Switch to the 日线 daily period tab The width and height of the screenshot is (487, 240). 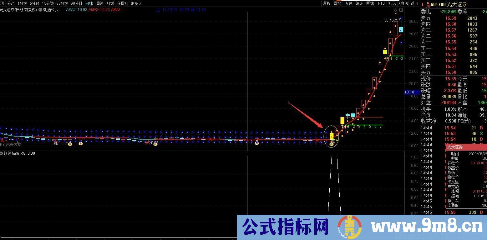(x=89, y=3)
